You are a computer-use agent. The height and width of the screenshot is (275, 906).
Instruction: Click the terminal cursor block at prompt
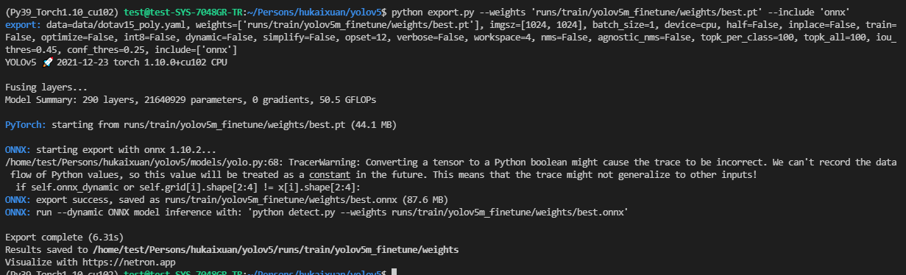394,272
